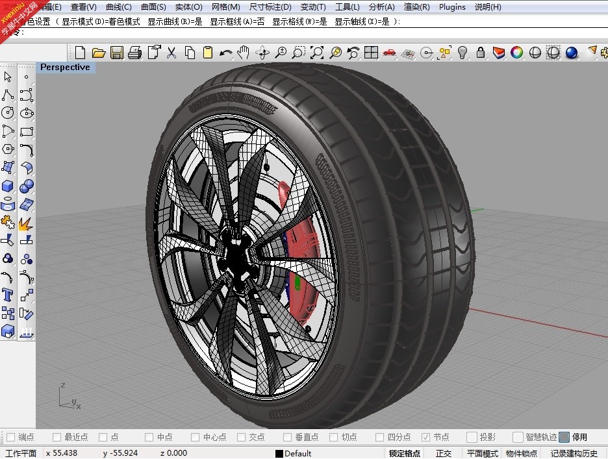The image size is (608, 459).
Task: Click the Paste clipboard icon
Action: (x=208, y=53)
